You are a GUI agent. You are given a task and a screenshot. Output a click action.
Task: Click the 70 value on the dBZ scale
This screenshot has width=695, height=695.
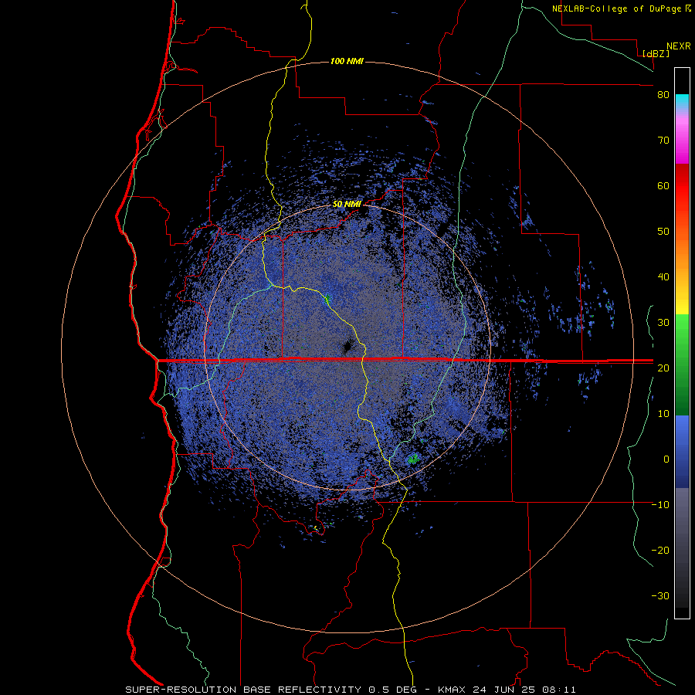(663, 141)
